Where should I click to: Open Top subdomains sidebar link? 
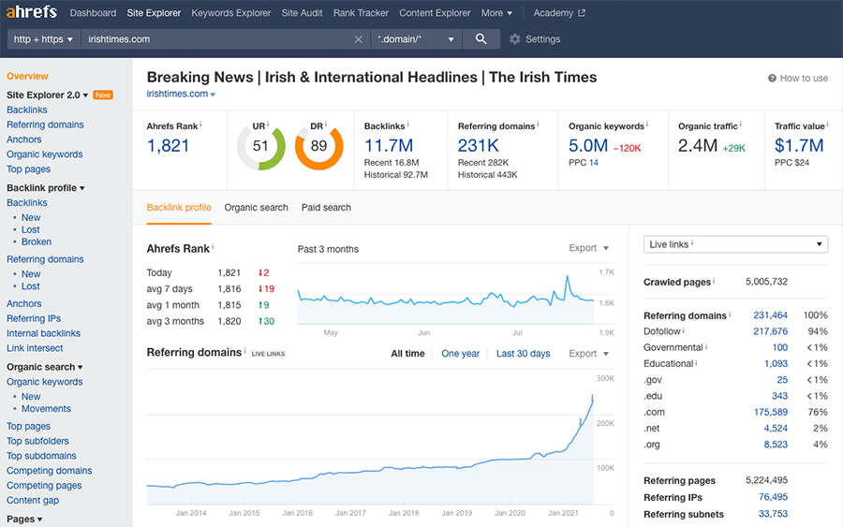pos(41,456)
